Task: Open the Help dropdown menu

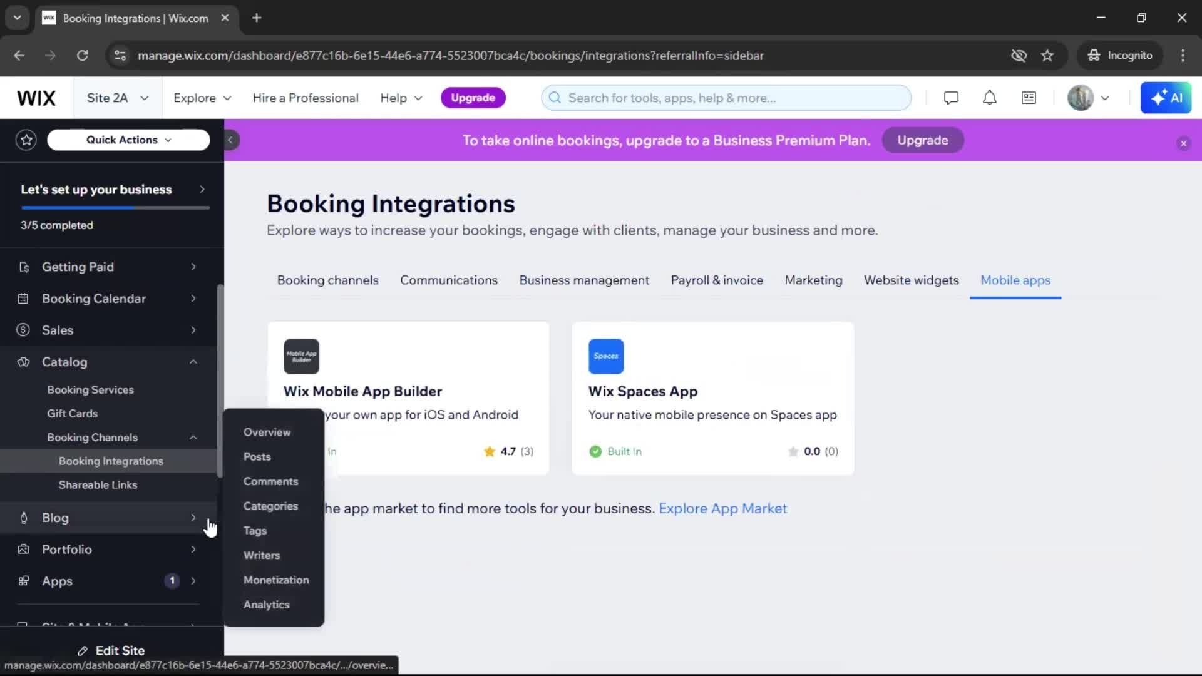Action: pos(401,98)
